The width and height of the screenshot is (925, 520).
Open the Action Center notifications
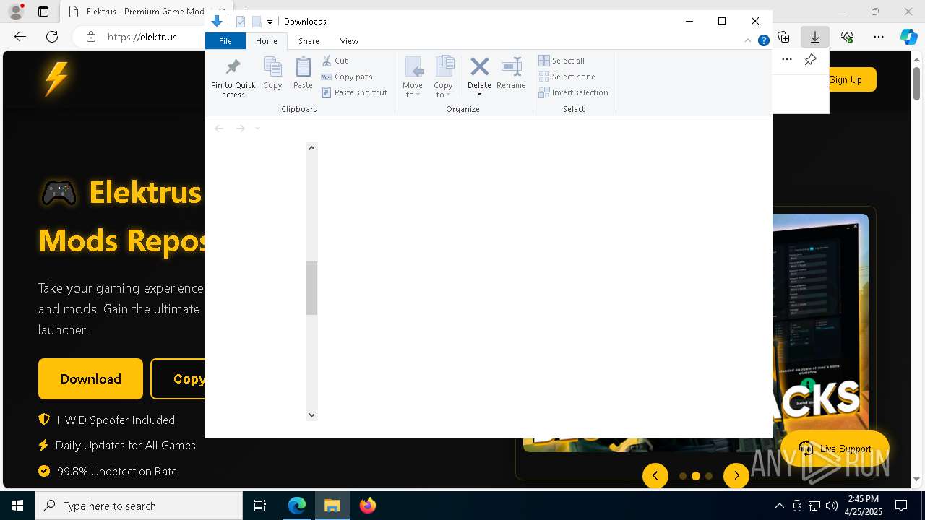pyautogui.click(x=901, y=506)
